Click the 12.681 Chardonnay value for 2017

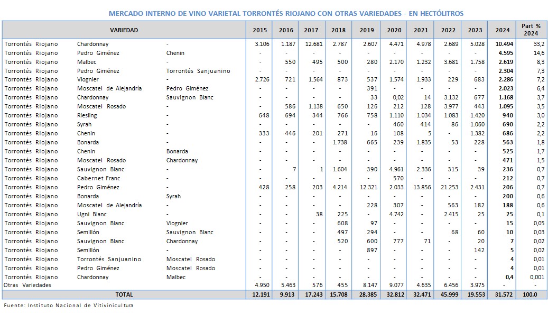pyautogui.click(x=312, y=44)
